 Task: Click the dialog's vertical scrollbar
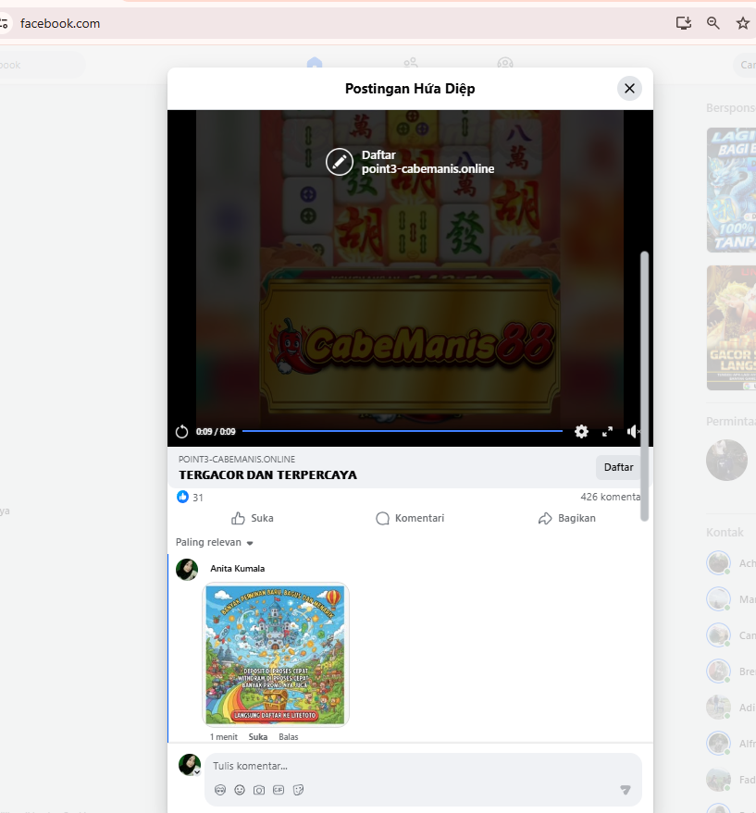pos(644,387)
